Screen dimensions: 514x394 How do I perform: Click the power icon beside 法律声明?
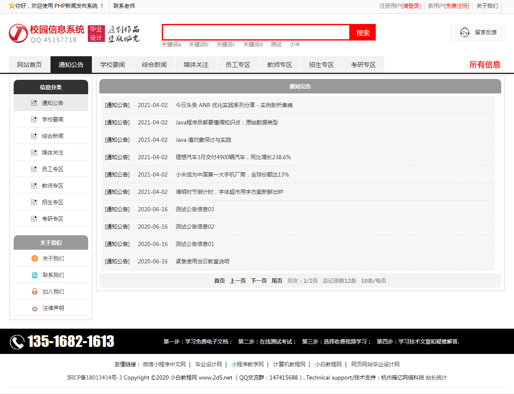point(35,308)
